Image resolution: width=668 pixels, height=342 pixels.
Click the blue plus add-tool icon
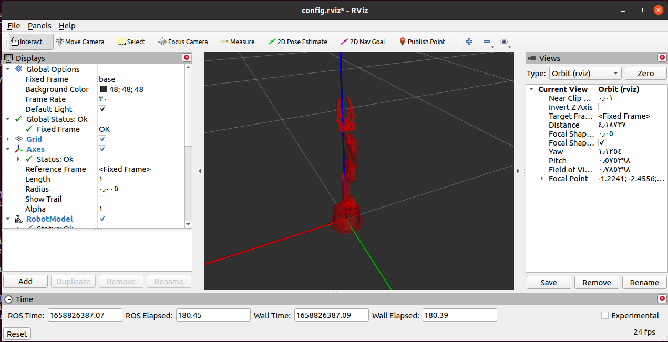469,42
